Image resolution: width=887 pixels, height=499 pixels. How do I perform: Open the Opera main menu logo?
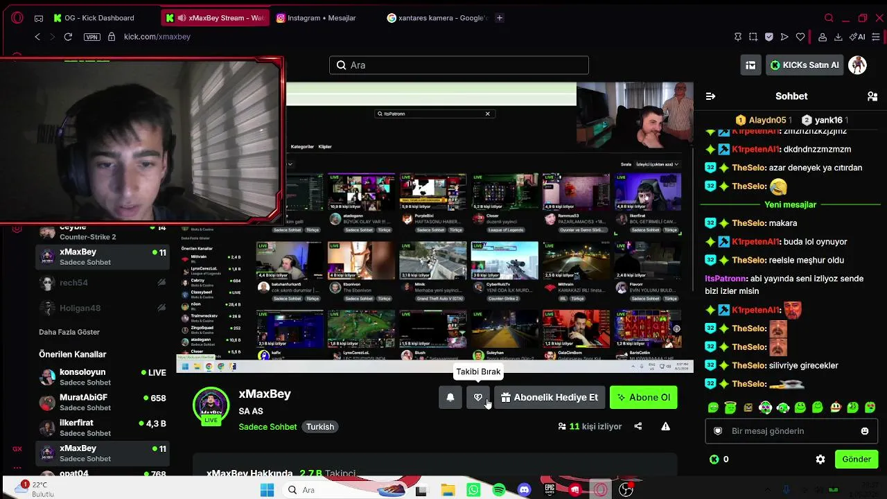pos(17,18)
